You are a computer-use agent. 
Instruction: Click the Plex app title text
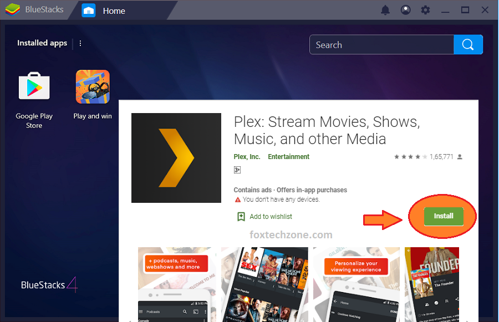point(327,130)
